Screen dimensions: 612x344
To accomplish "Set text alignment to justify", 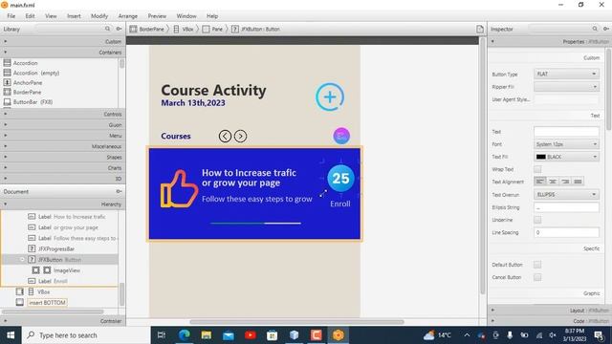I will [578, 182].
